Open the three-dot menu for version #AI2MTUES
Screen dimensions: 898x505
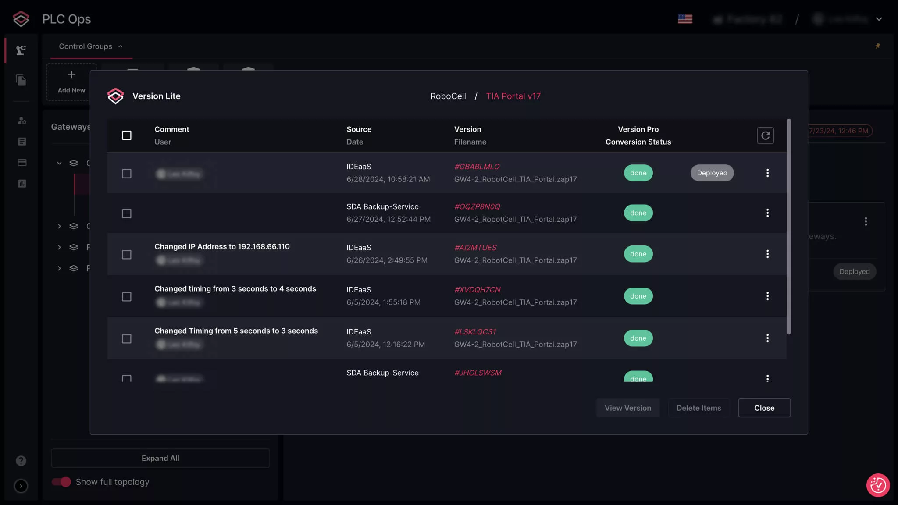tap(767, 254)
